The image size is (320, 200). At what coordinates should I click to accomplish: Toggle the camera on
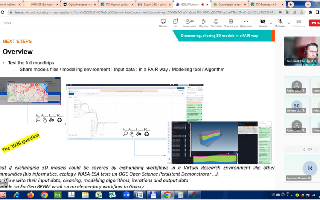[263, 23]
